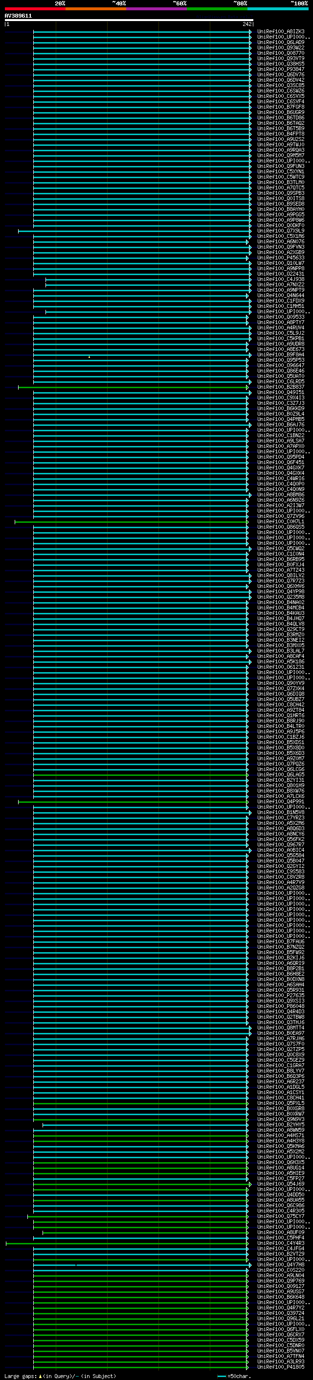The height and width of the screenshot is (1380, 313).
Task: Select hit label UniRef100_Q54J69
Action: click(281, 1184)
